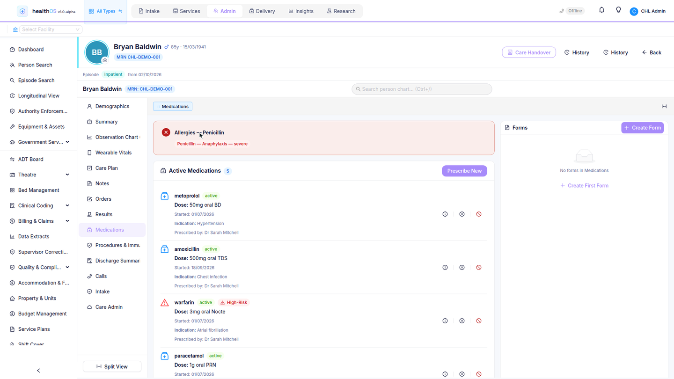Click the Create First Form link
The height and width of the screenshot is (379, 674).
click(584, 186)
